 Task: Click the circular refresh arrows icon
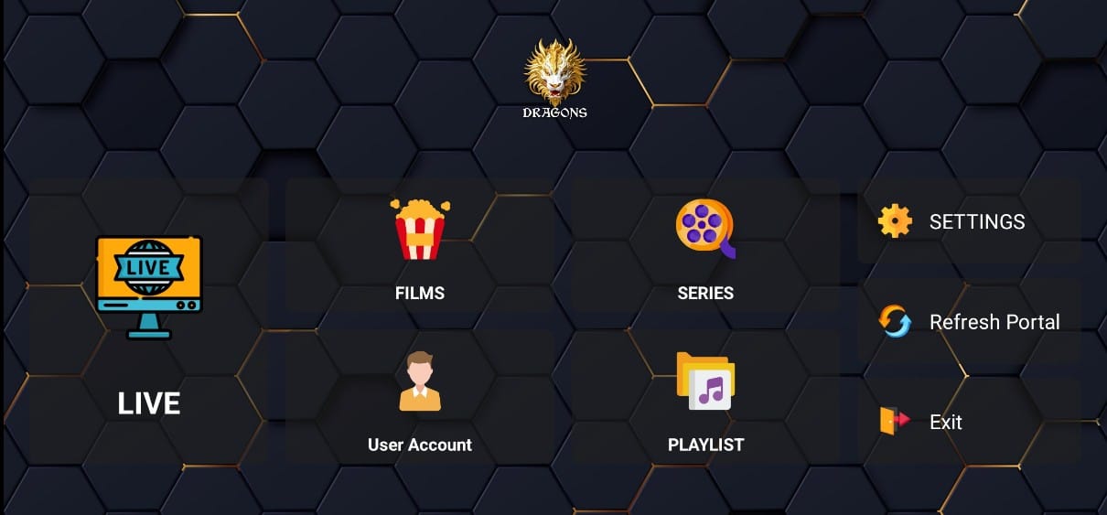(x=895, y=321)
